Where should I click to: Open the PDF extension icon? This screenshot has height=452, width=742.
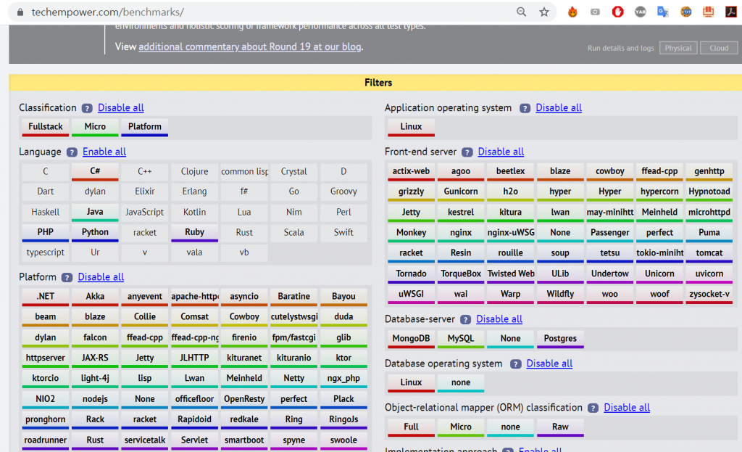pos(730,12)
